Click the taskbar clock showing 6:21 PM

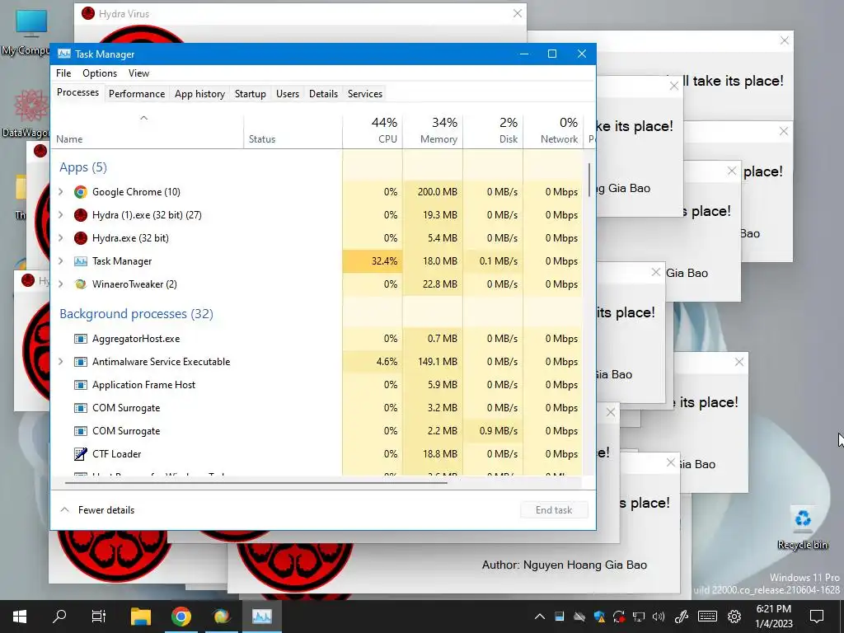(x=773, y=617)
